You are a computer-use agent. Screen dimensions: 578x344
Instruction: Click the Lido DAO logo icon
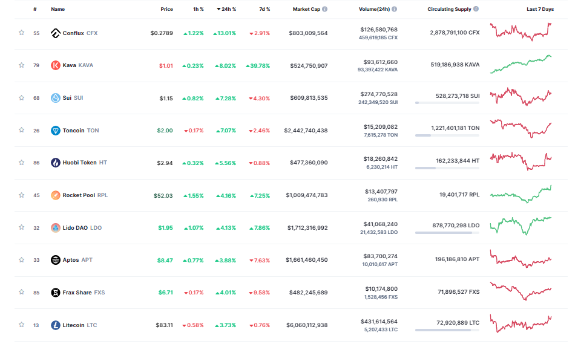pos(55,227)
